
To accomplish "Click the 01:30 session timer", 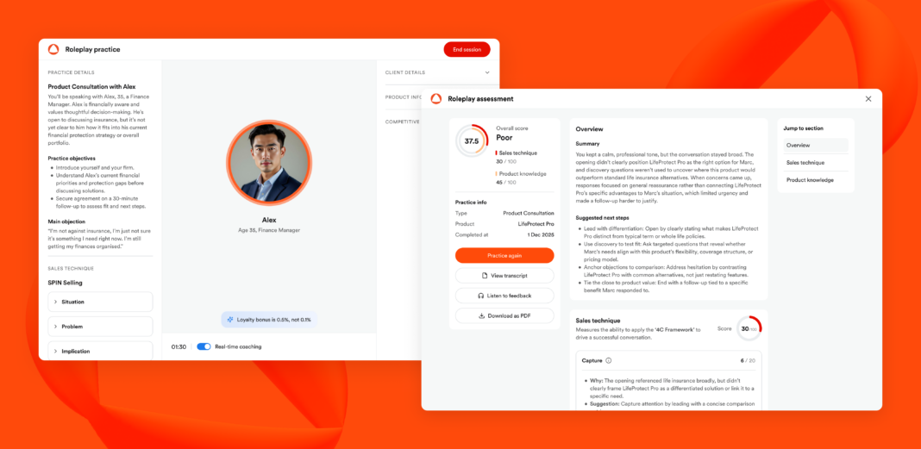I will click(179, 346).
